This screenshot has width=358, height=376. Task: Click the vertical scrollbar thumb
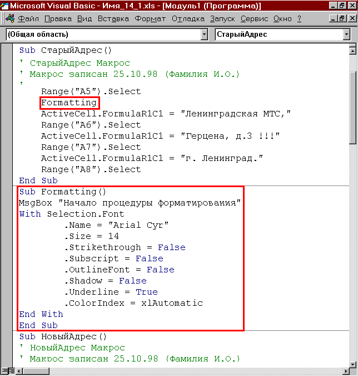tap(353, 108)
